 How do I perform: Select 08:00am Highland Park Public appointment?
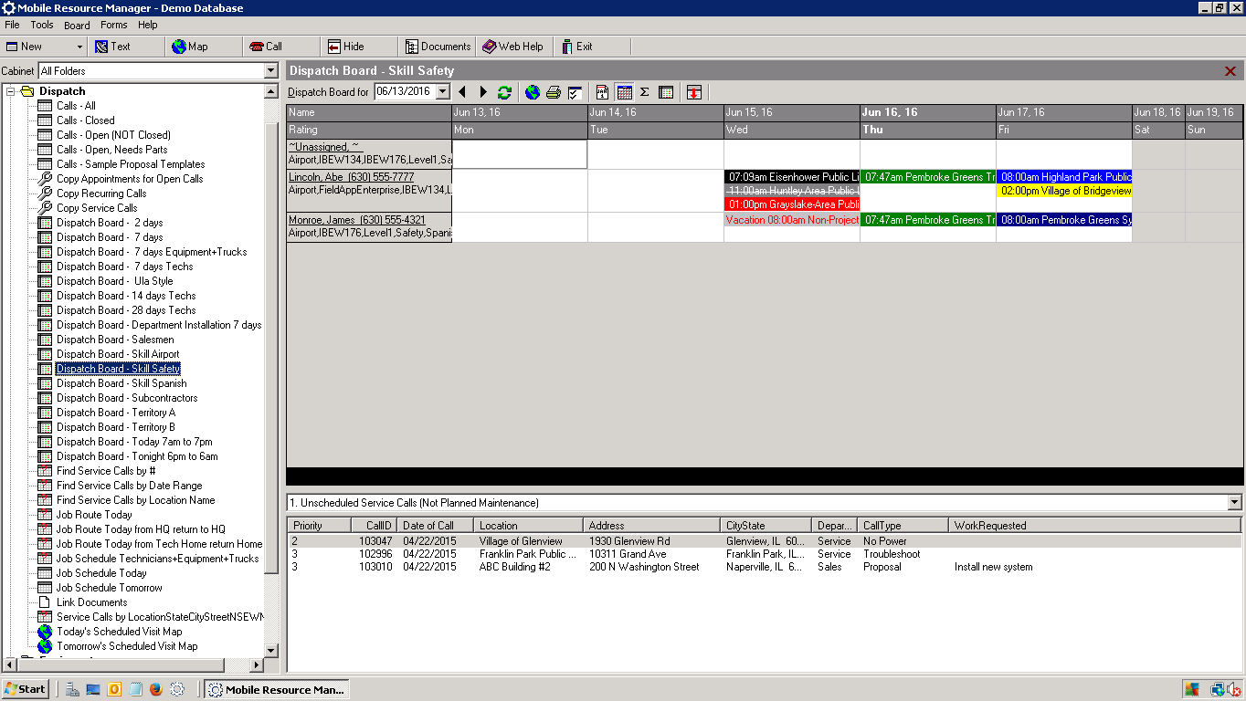coord(1064,177)
